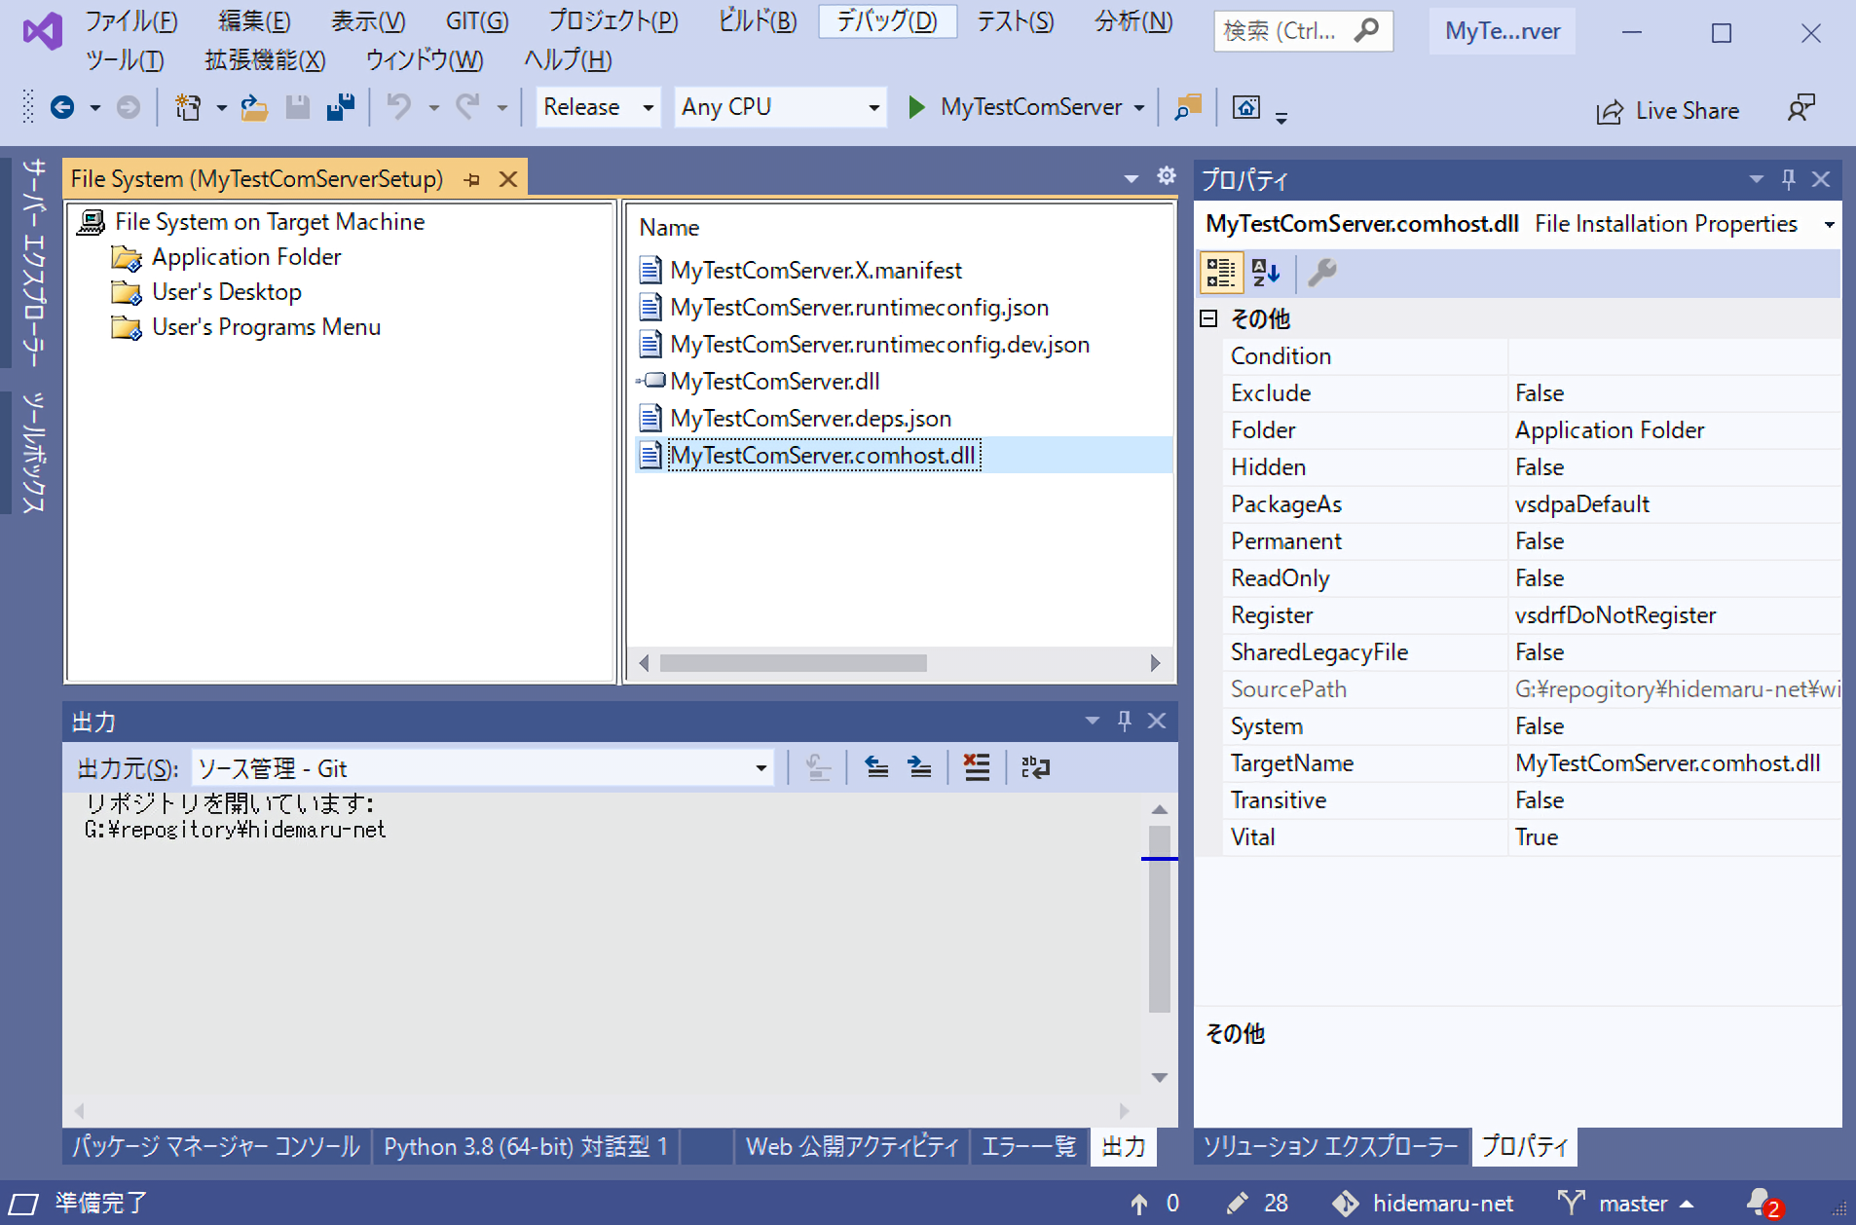Image resolution: width=1856 pixels, height=1225 pixels.
Task: Click the Save All toolbar icon
Action: coord(341,107)
